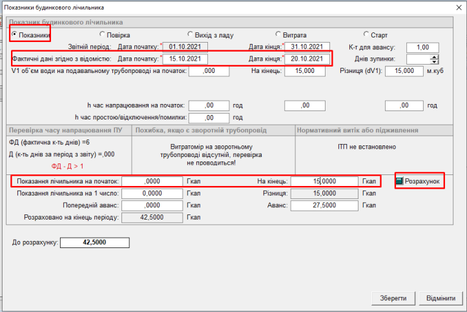Click the К-т для авансу field

tap(419, 47)
